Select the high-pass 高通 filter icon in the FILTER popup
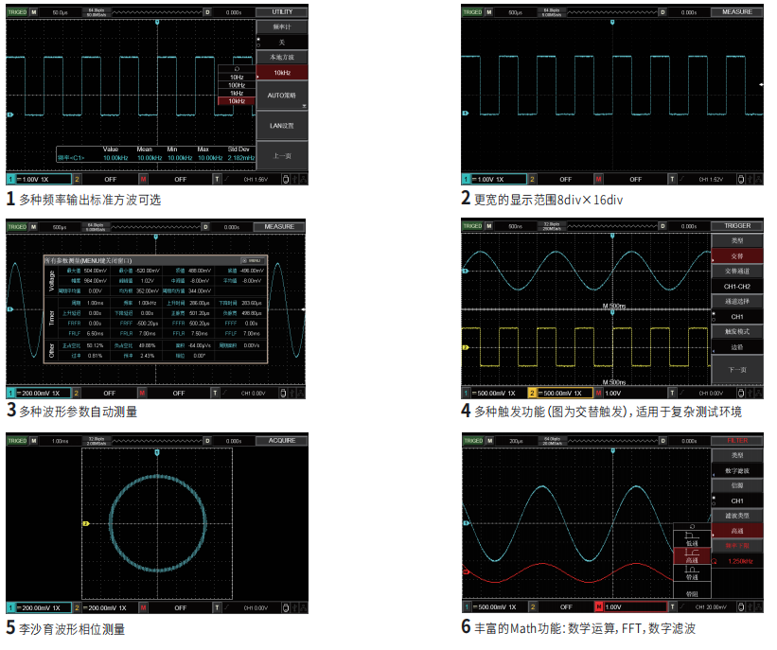Image resolution: width=777 pixels, height=650 pixels. click(692, 555)
